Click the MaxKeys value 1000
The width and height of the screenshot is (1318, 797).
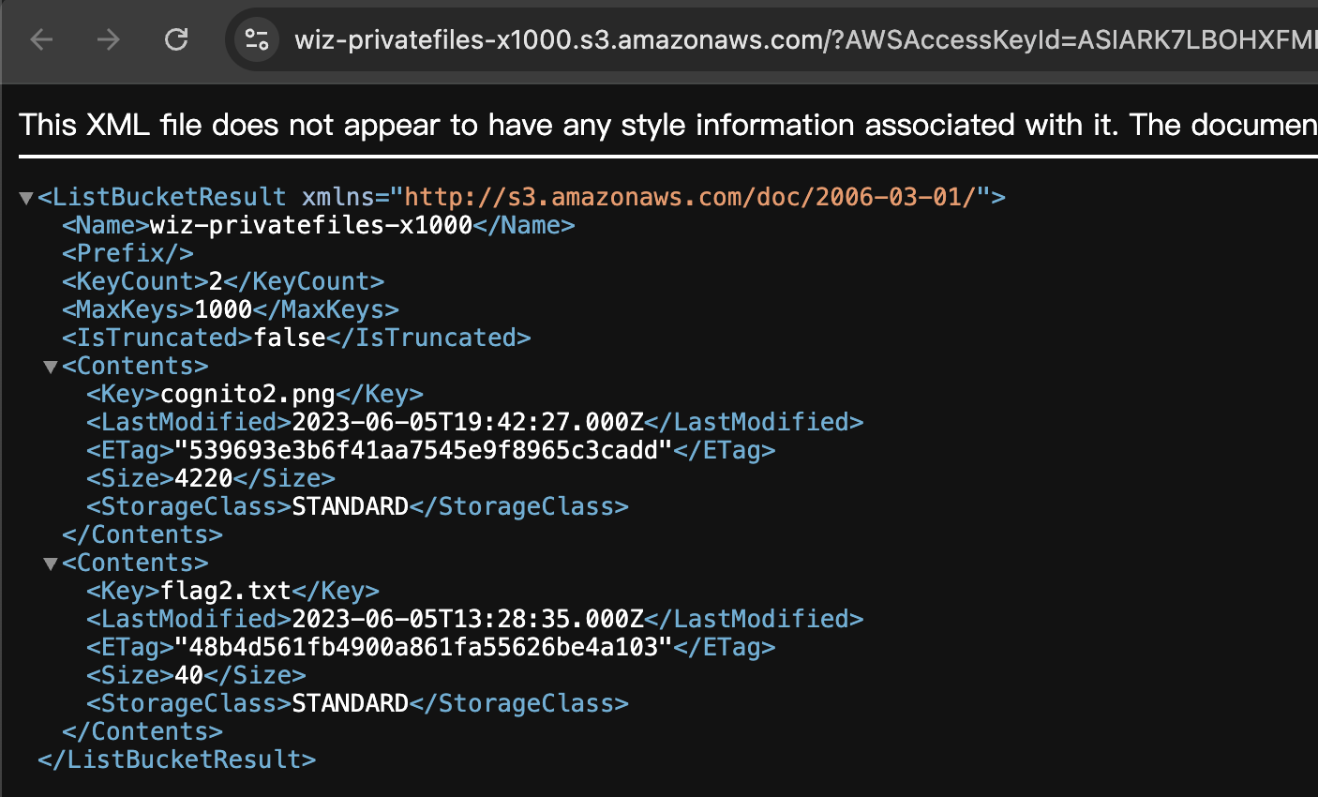point(223,309)
